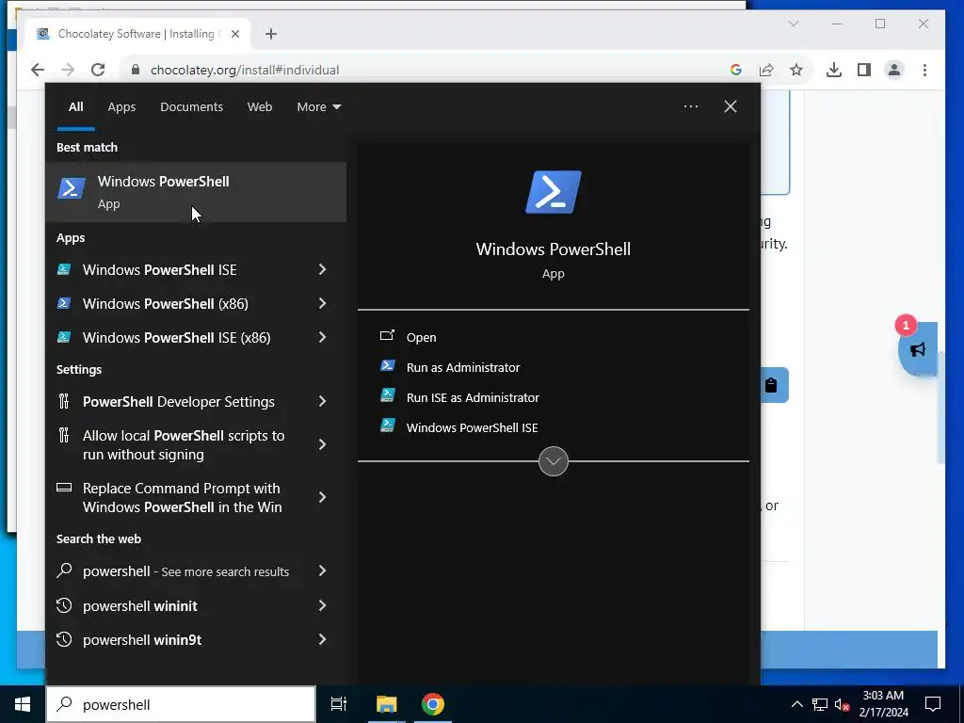Expand more actions with down arrow circle
The image size is (964, 723).
click(x=553, y=461)
